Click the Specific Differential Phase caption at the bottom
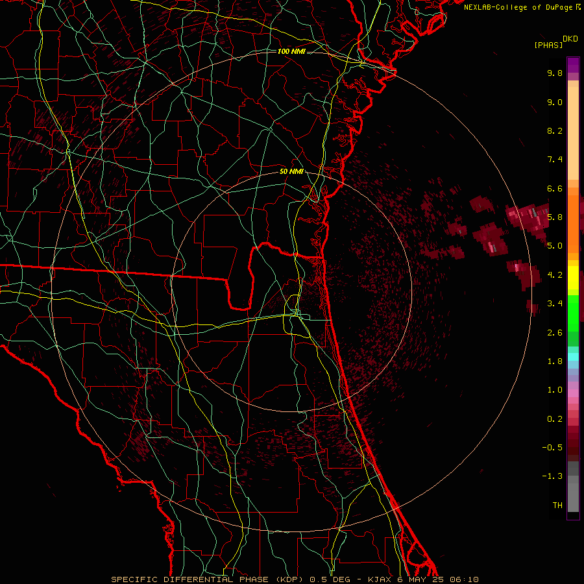The height and width of the screenshot is (584, 584). [295, 579]
